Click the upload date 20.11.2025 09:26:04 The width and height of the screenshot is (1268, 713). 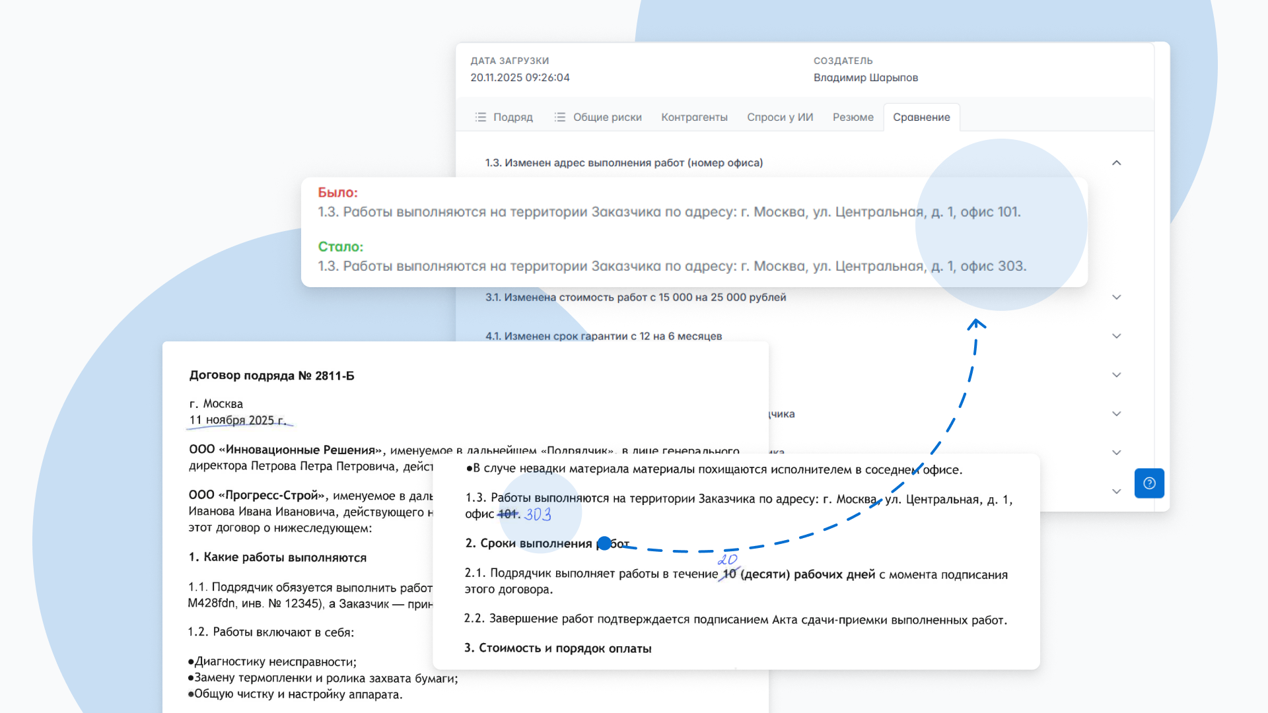click(520, 77)
